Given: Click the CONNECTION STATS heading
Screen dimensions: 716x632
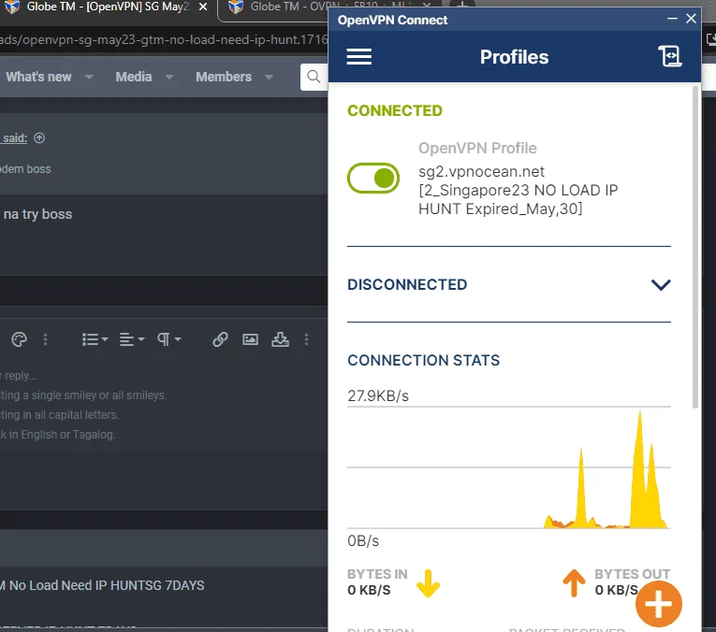Looking at the screenshot, I should (423, 360).
